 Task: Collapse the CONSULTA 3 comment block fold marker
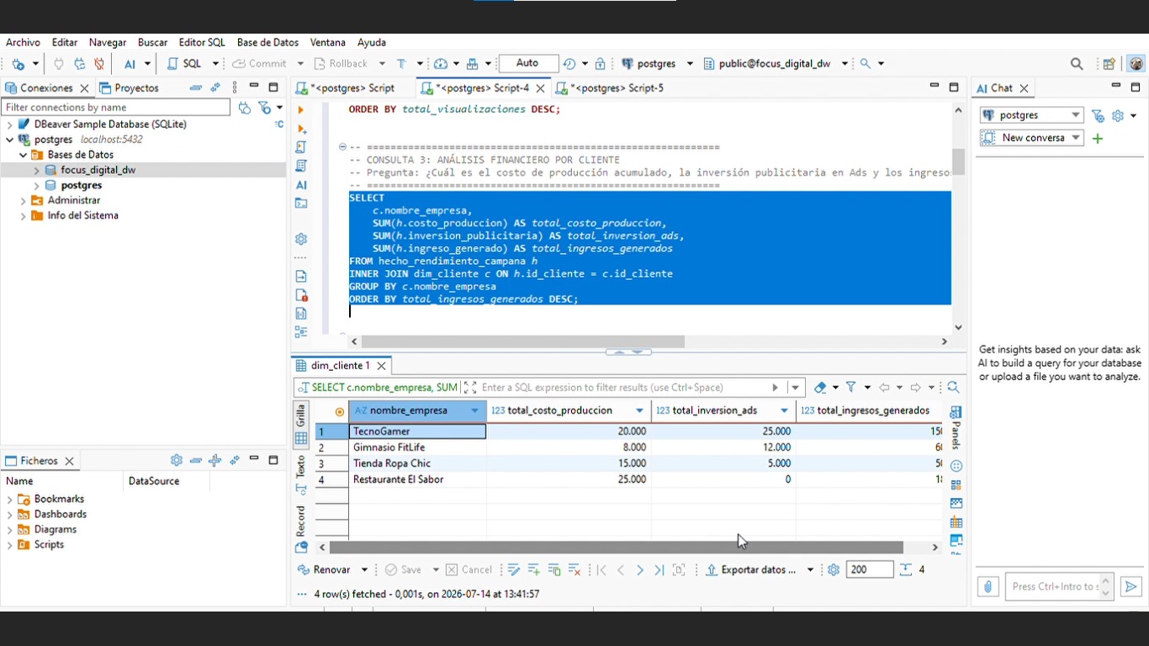343,147
